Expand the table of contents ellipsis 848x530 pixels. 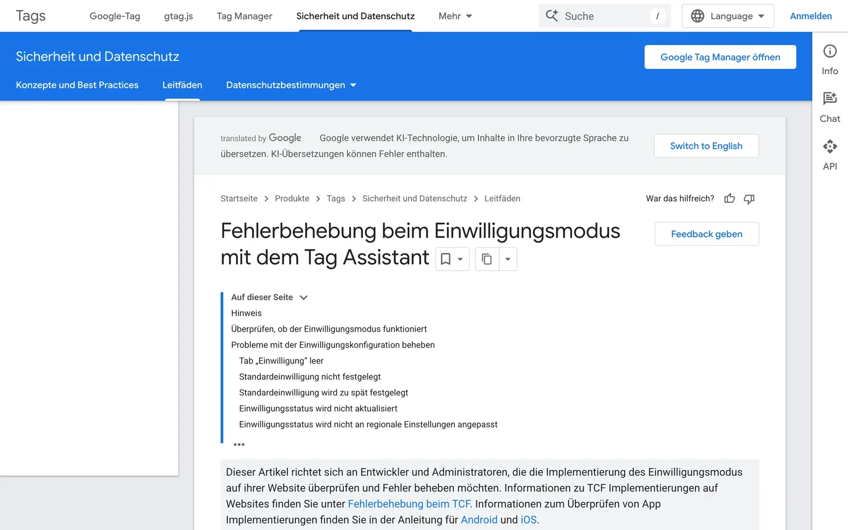point(239,445)
